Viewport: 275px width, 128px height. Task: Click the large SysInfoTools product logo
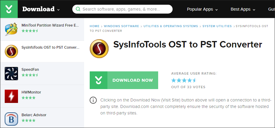99,49
